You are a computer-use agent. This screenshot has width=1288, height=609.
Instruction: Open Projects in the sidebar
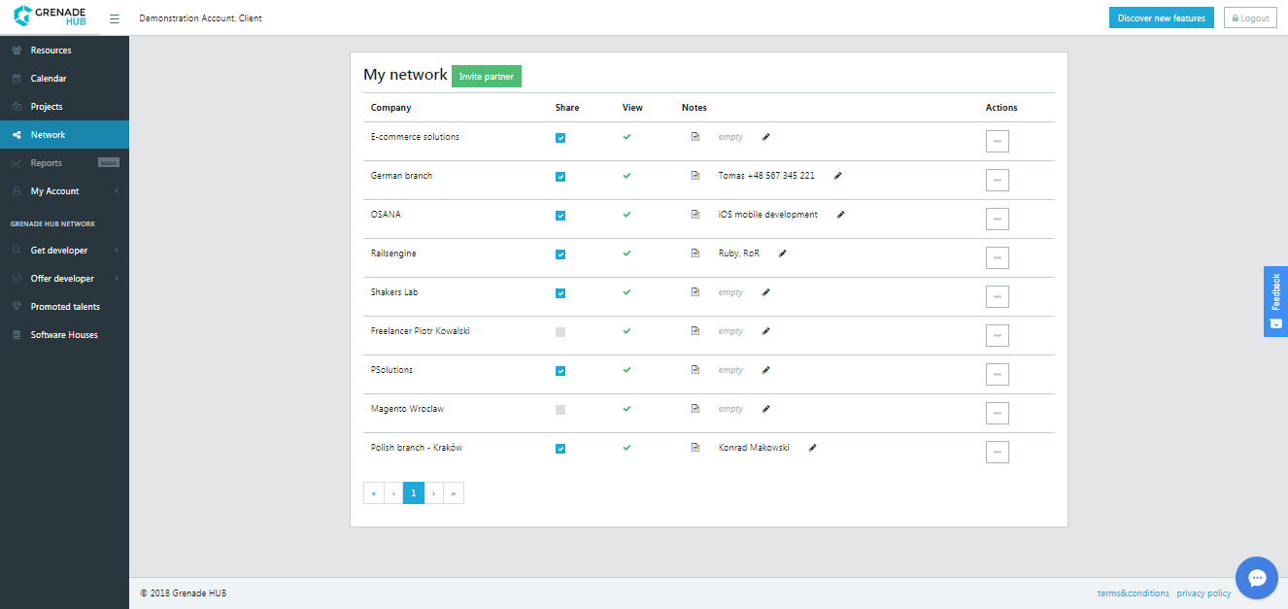tap(64, 107)
